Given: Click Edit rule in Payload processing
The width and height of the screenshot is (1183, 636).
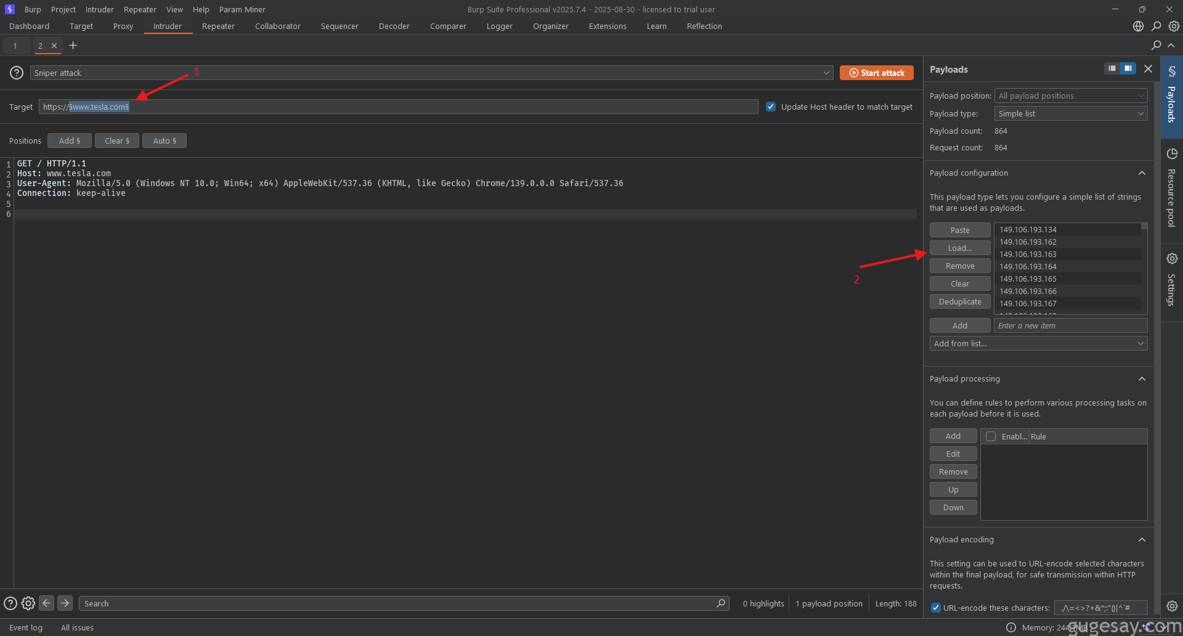Looking at the screenshot, I should (x=953, y=454).
